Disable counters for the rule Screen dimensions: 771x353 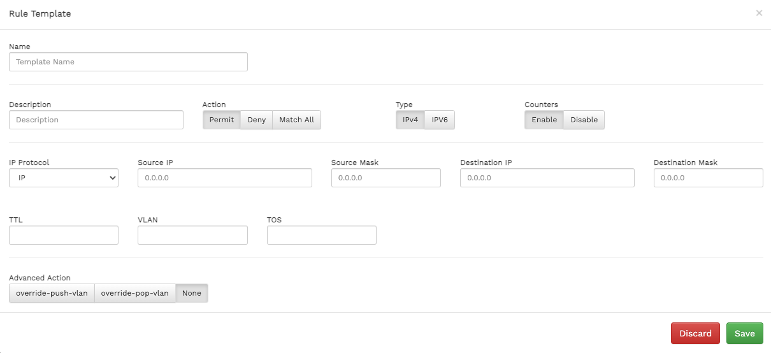click(584, 120)
